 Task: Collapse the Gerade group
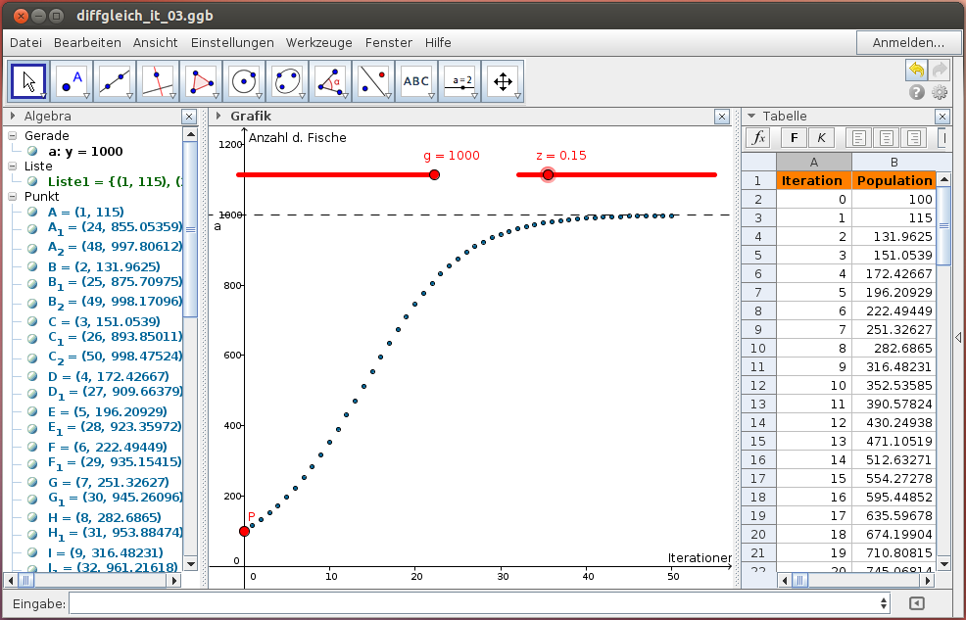click(x=13, y=135)
